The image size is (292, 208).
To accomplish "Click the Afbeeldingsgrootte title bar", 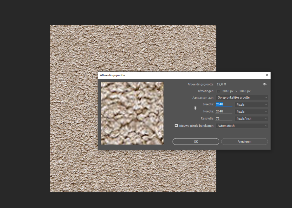I will tap(175, 75).
